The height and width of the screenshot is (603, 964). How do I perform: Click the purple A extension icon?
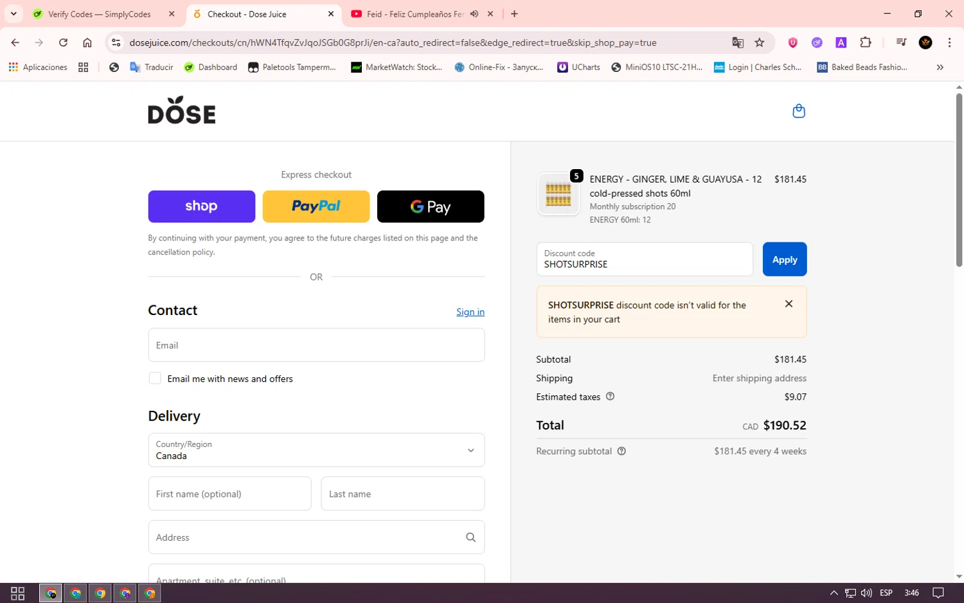[841, 42]
